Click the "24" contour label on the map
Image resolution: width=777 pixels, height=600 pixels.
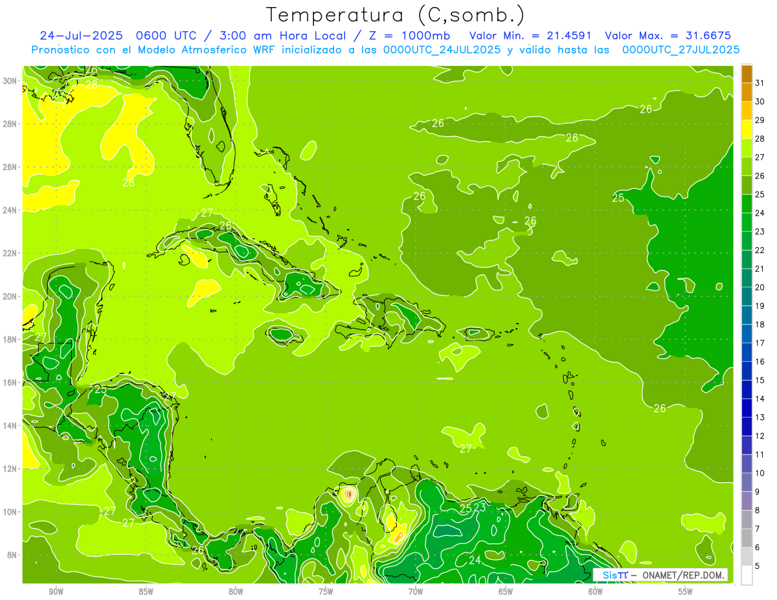point(475,560)
